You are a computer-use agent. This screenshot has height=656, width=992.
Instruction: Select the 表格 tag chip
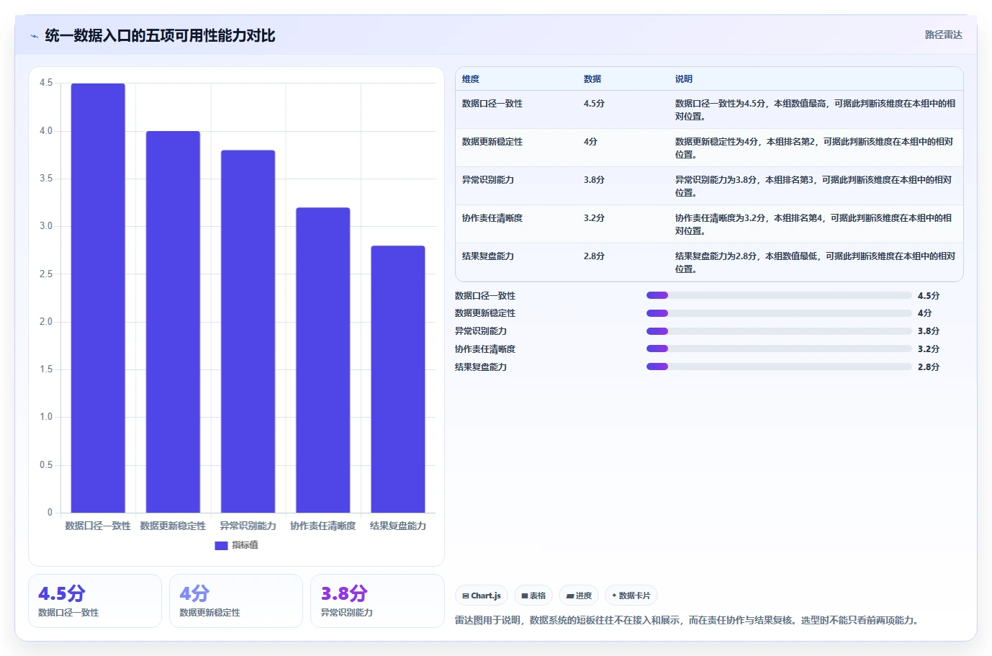[533, 596]
